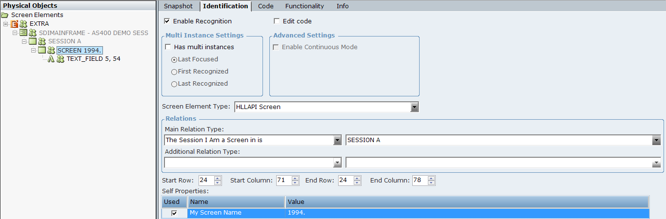Viewport: 666px width, 219px height.
Task: Open the Main Relation Type dropdown
Action: (x=337, y=140)
